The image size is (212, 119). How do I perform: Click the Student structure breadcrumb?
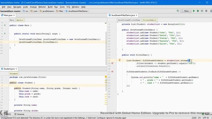click(14, 73)
